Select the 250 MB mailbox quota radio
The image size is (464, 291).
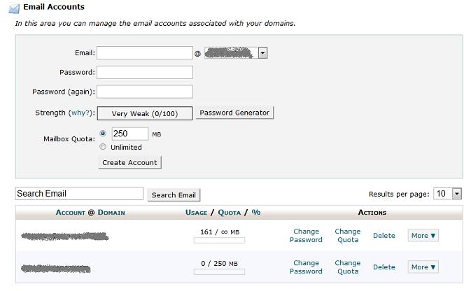click(103, 133)
